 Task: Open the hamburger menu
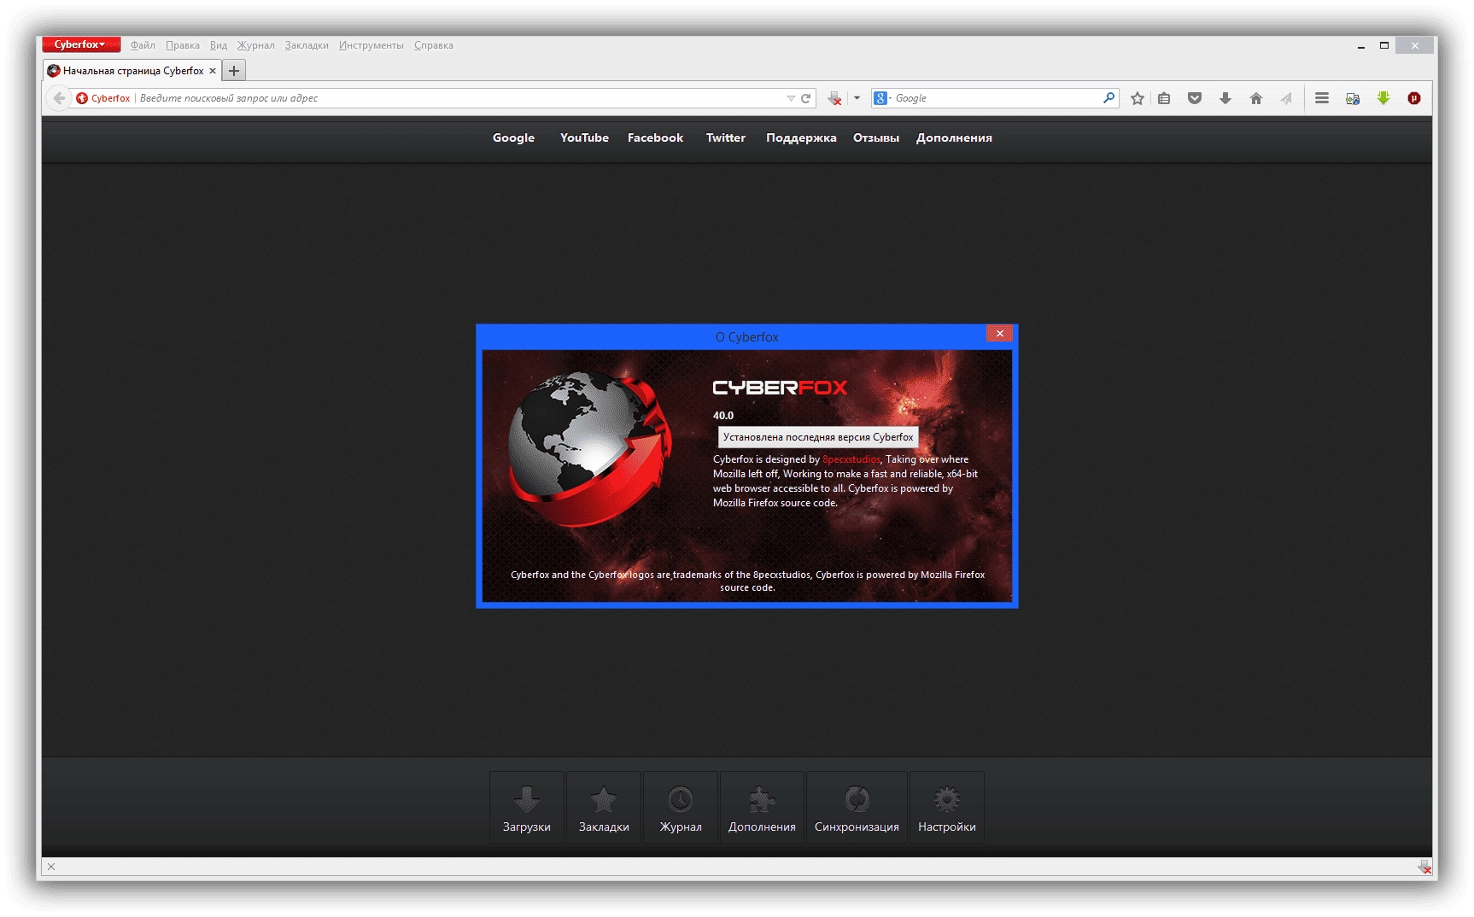(x=1322, y=98)
